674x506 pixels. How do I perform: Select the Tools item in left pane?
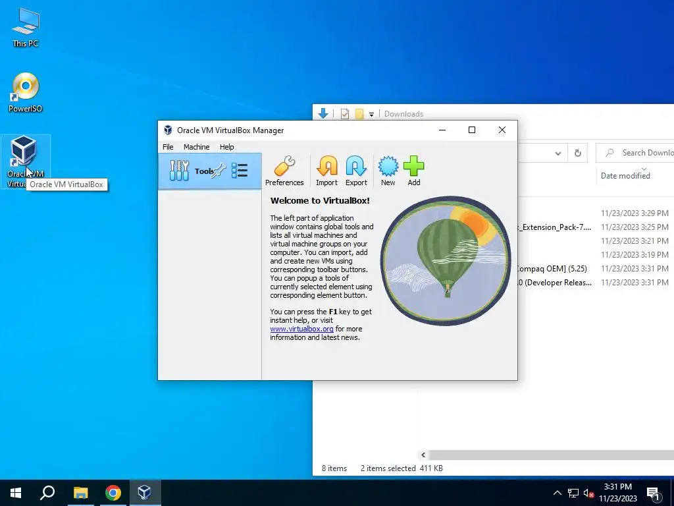click(x=210, y=171)
